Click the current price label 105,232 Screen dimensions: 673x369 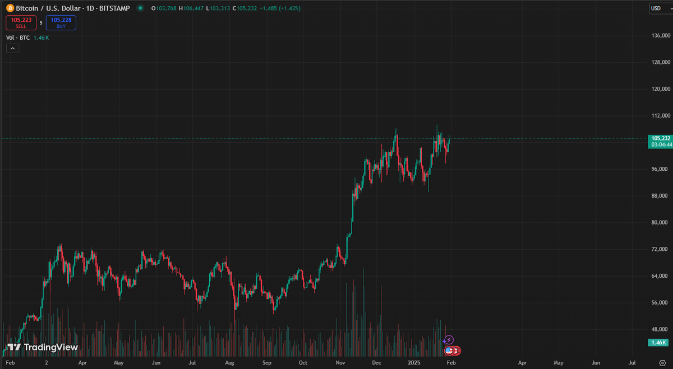(x=660, y=138)
